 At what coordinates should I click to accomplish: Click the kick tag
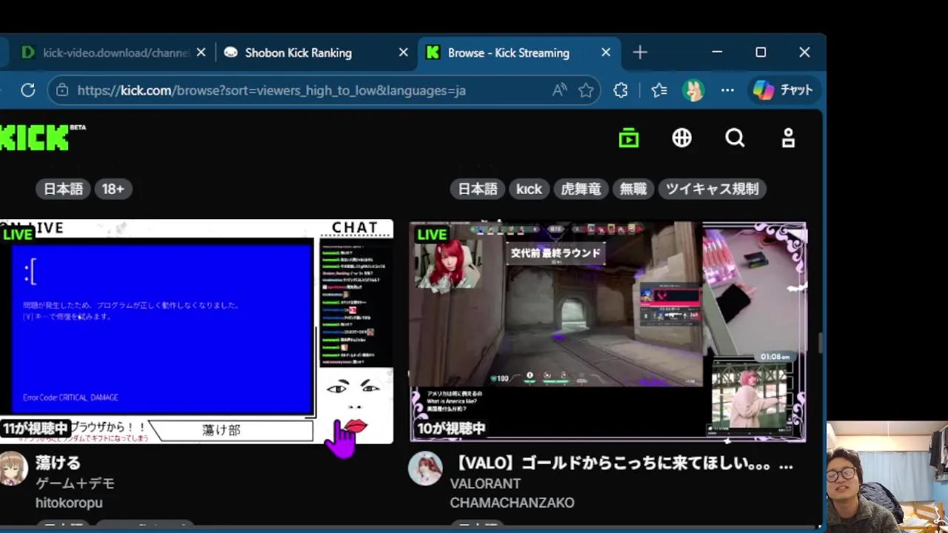pyautogui.click(x=529, y=189)
